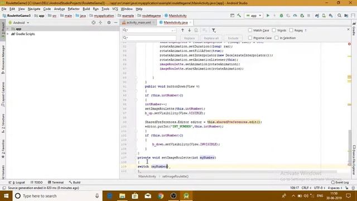Viewport: 357px width, 201px height.
Task: Go to previous occurrence up arrow
Action: [x=182, y=30]
